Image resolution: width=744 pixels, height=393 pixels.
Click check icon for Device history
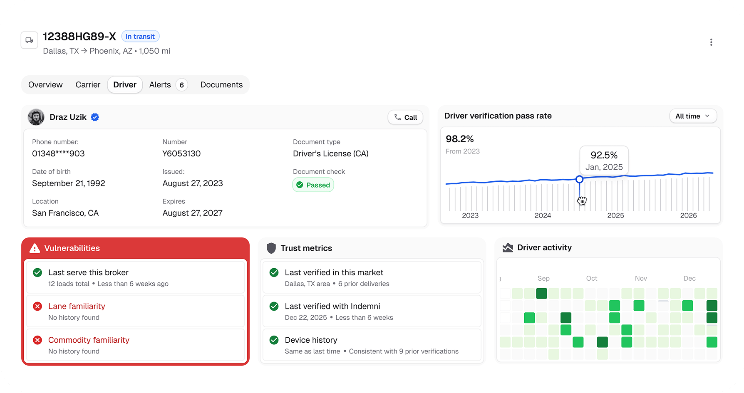[x=274, y=340]
